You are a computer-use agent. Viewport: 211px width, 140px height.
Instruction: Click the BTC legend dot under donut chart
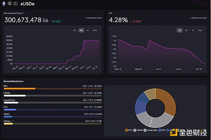click(x=126, y=130)
